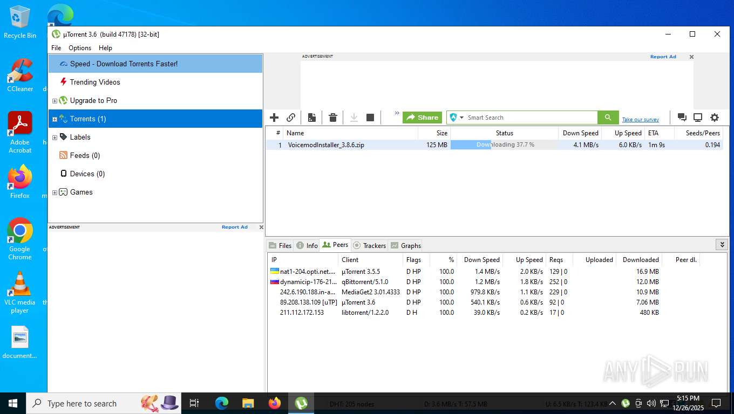The height and width of the screenshot is (414, 734).
Task: Open the Options menu
Action: point(80,48)
